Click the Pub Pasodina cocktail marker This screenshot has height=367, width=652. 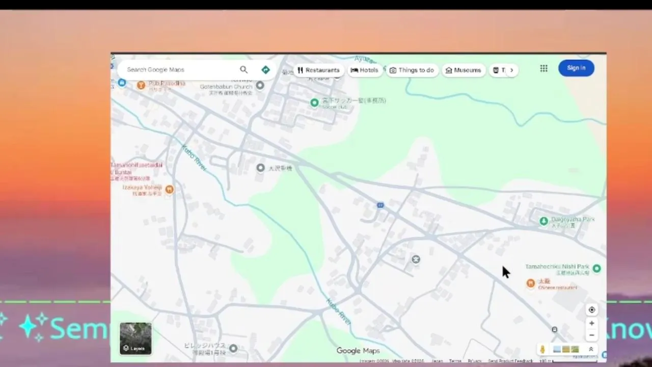[141, 85]
